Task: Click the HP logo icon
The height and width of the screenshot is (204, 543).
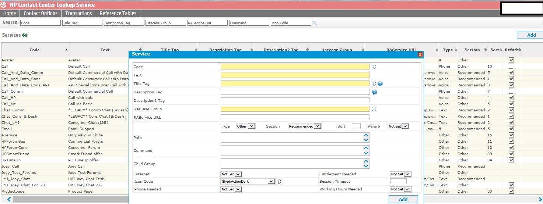Action: pyautogui.click(x=4, y=5)
